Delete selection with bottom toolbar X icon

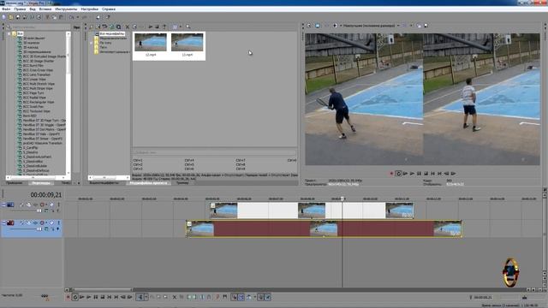click(x=175, y=297)
